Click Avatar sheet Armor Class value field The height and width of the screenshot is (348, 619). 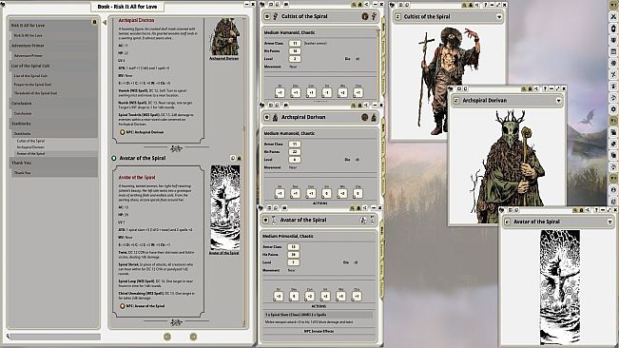pos(293,247)
